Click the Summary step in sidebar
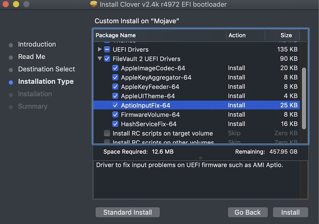Image resolution: width=319 pixels, height=224 pixels. click(x=33, y=106)
